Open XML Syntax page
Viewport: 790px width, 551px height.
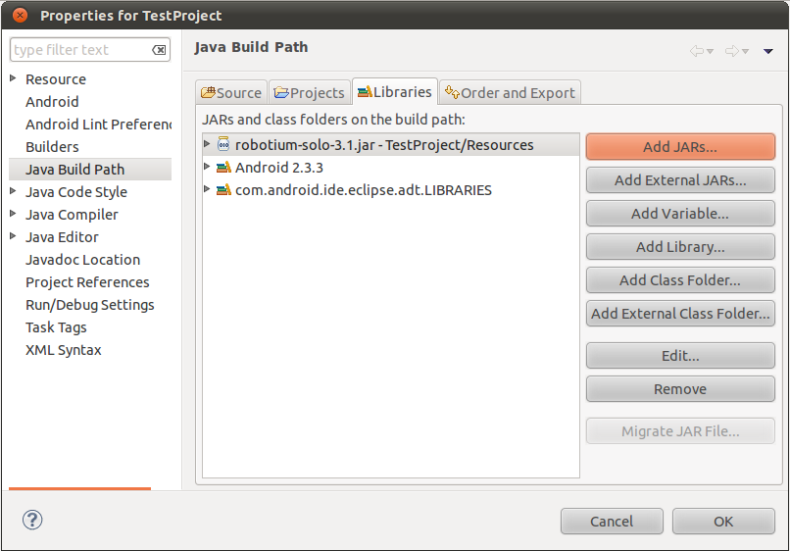tap(64, 350)
